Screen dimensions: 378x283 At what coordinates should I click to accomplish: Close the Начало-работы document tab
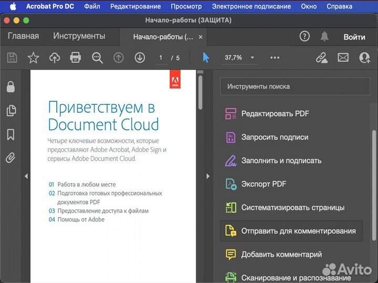201,37
